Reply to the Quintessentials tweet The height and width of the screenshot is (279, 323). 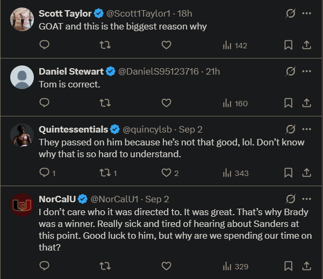pyautogui.click(x=45, y=173)
